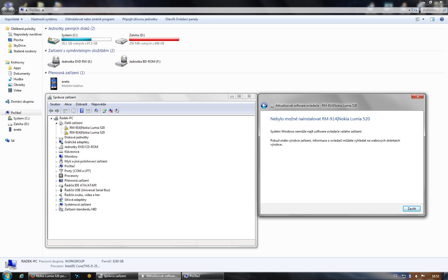448x280 pixels.
Task: Click Otevřít Ovládací panely
Action: (x=182, y=19)
